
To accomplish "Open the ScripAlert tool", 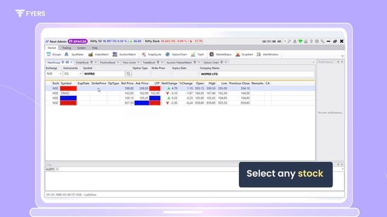I will (244, 54).
